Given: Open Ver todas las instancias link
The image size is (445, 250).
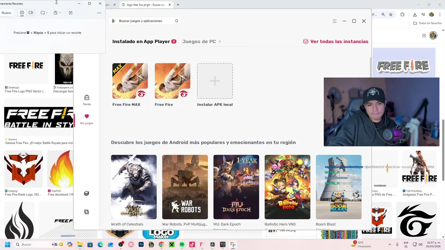Looking at the screenshot, I should [335, 41].
